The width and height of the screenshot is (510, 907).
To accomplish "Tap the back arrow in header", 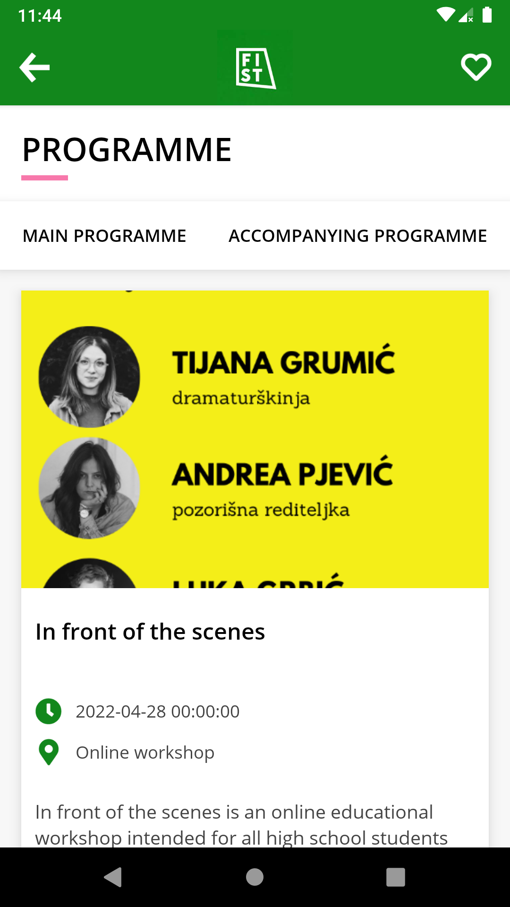I will [x=34, y=68].
